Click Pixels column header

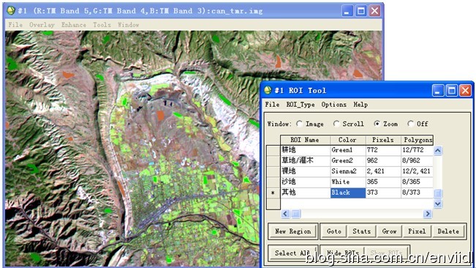click(x=383, y=140)
